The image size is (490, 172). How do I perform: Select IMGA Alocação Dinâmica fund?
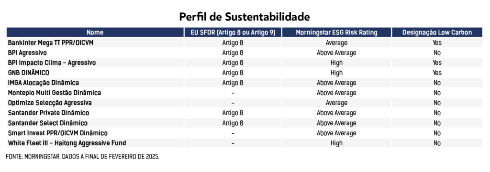click(x=44, y=83)
